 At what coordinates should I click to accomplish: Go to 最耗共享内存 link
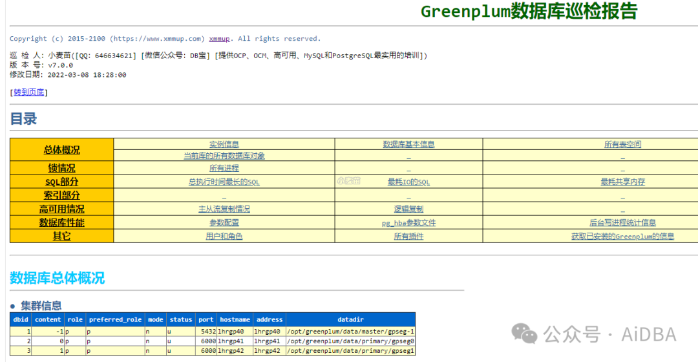(622, 182)
